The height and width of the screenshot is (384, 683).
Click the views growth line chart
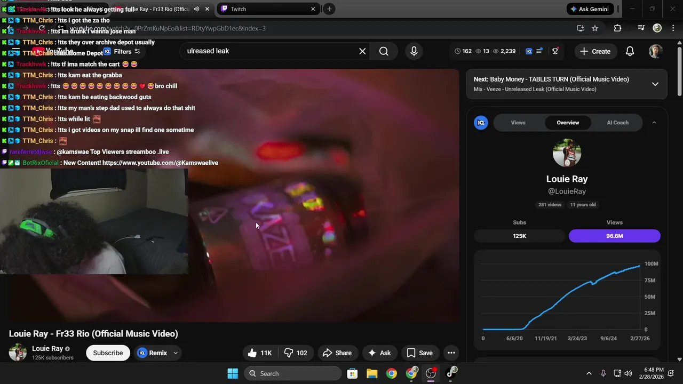click(x=561, y=297)
